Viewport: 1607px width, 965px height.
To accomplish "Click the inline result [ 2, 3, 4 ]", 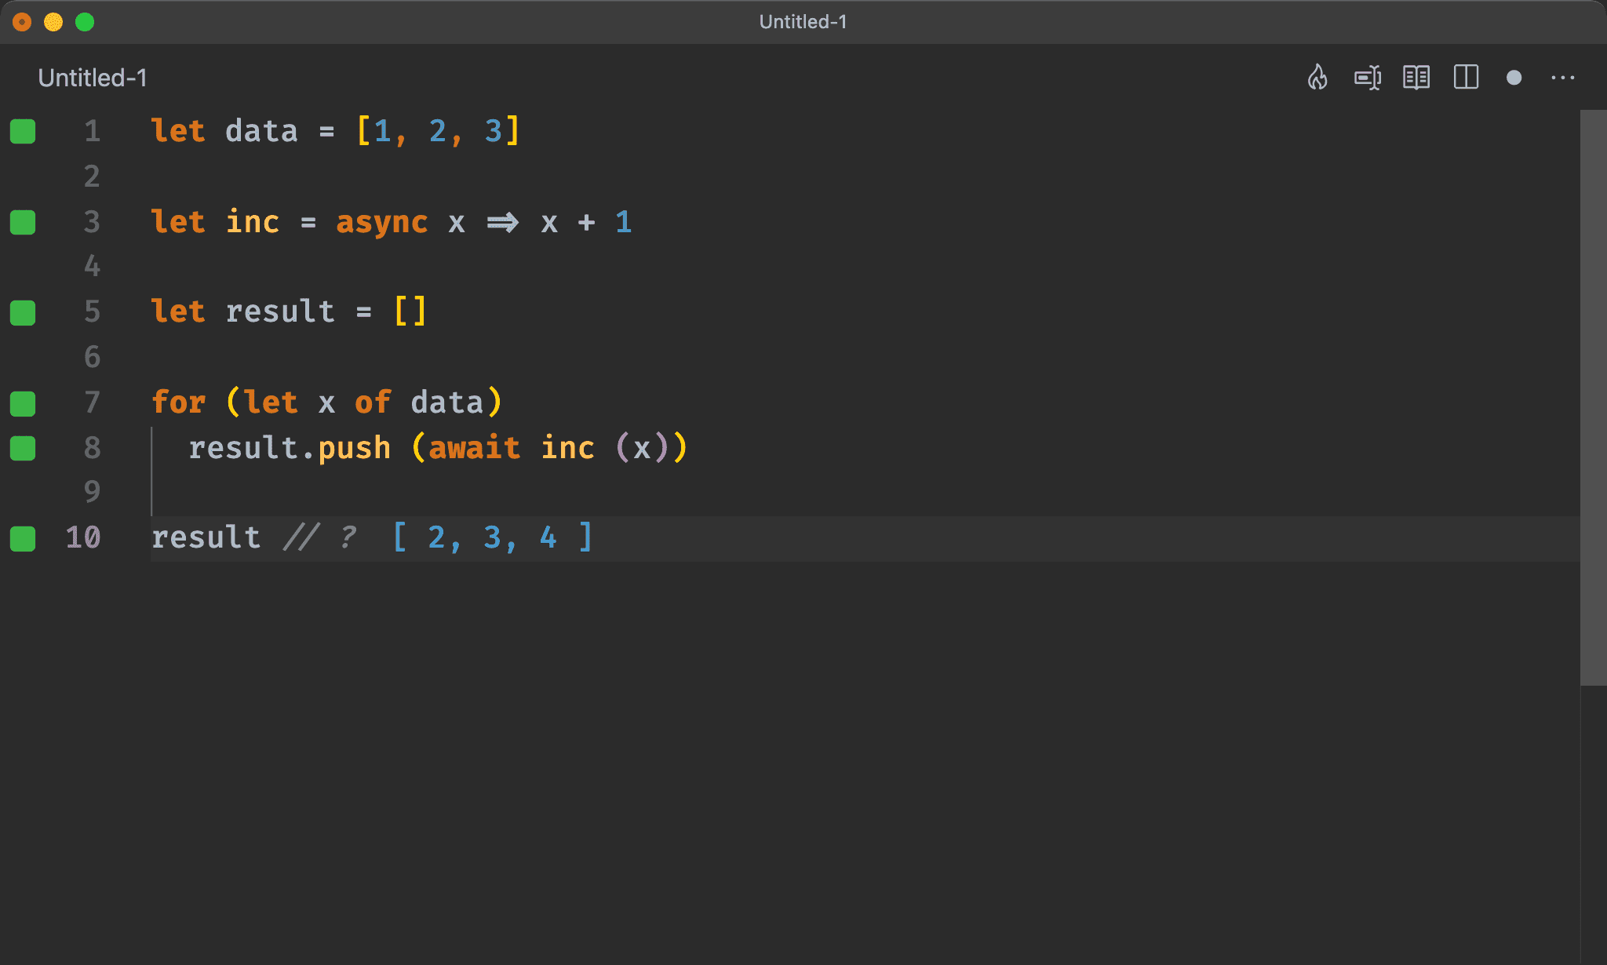I will pos(491,538).
